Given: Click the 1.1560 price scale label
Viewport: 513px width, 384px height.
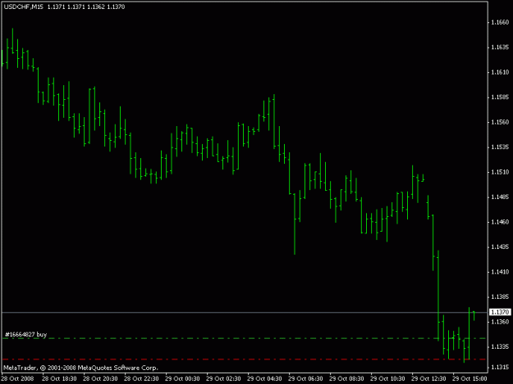Looking at the screenshot, I should [500, 122].
